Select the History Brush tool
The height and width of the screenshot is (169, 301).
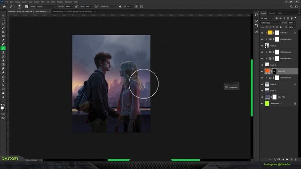click(3, 56)
